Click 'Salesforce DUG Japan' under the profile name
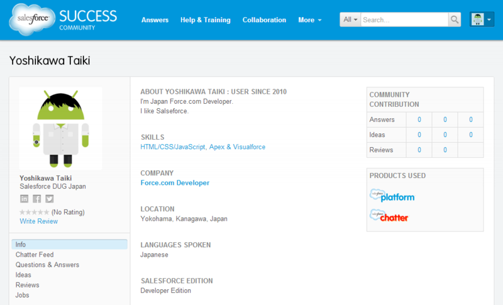The image size is (503, 305). (x=53, y=186)
